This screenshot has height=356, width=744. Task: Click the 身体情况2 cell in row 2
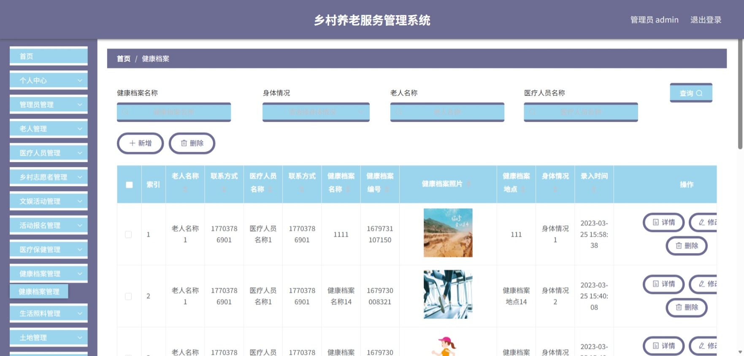click(x=555, y=296)
